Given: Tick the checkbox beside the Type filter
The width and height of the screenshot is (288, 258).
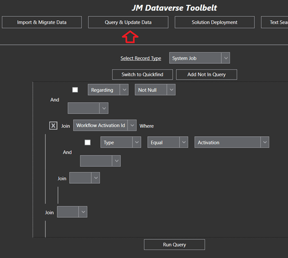Looking at the screenshot, I should 87,142.
